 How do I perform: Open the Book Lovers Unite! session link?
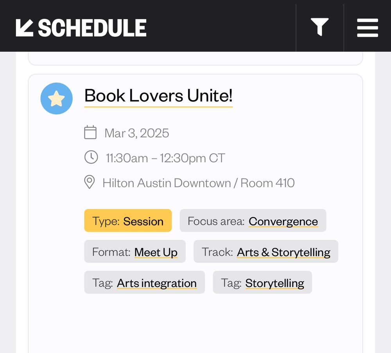coord(158,96)
